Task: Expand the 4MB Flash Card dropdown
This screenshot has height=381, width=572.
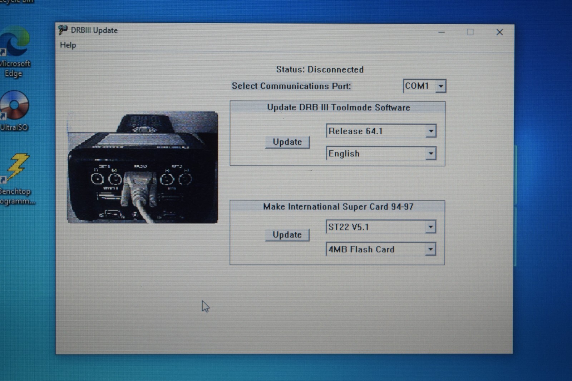Action: (430, 249)
